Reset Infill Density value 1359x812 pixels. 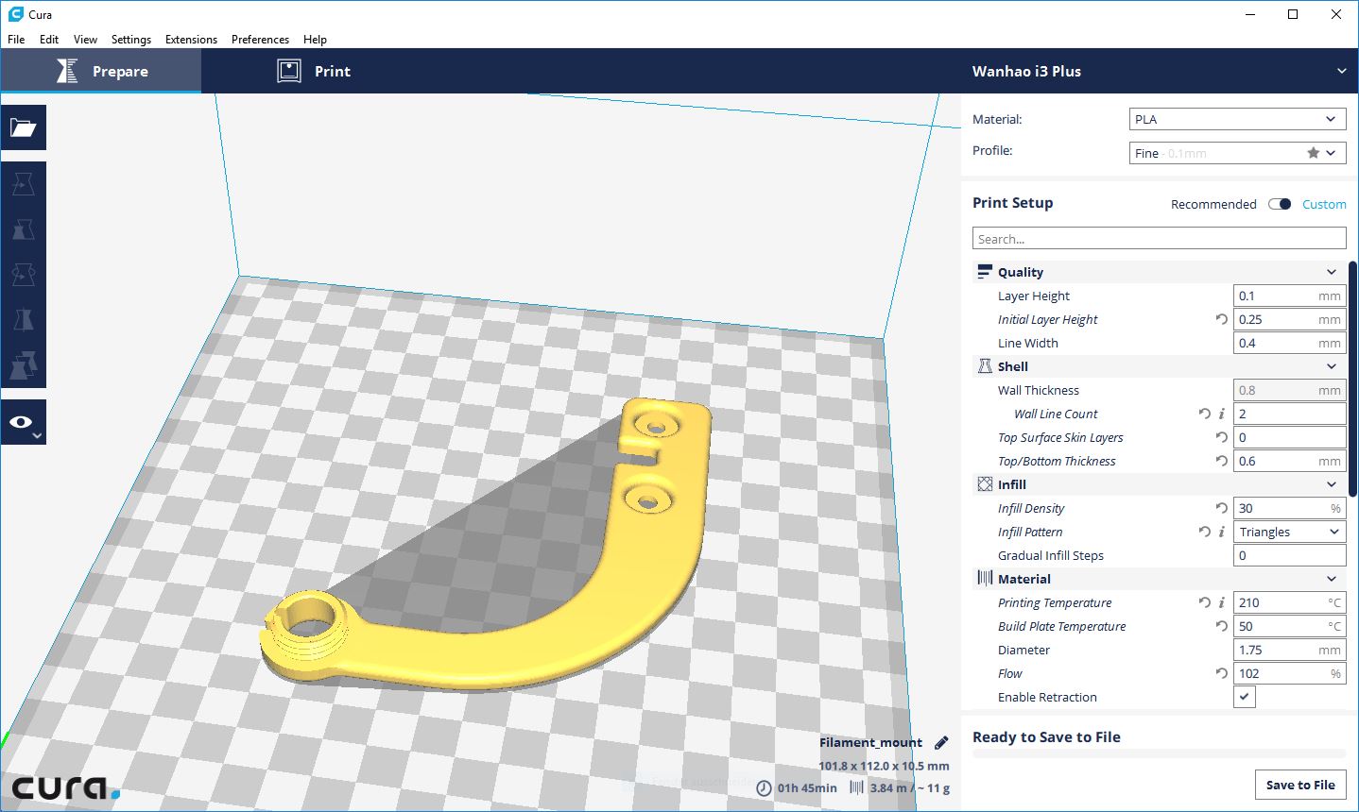coord(1222,508)
